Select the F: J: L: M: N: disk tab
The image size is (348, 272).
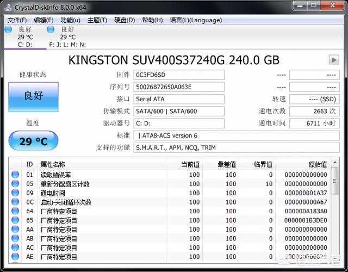point(67,37)
